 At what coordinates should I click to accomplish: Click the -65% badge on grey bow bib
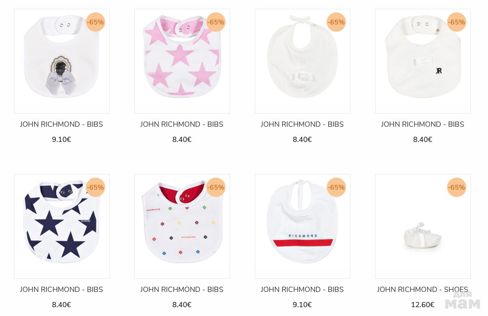click(x=96, y=22)
